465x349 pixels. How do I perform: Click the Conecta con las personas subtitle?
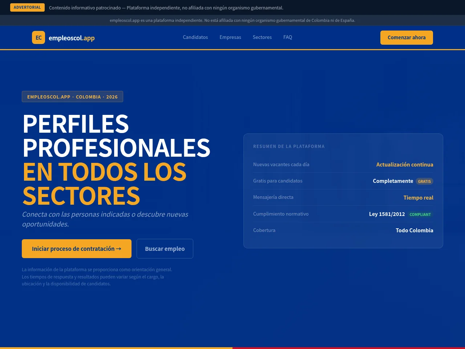(x=105, y=219)
